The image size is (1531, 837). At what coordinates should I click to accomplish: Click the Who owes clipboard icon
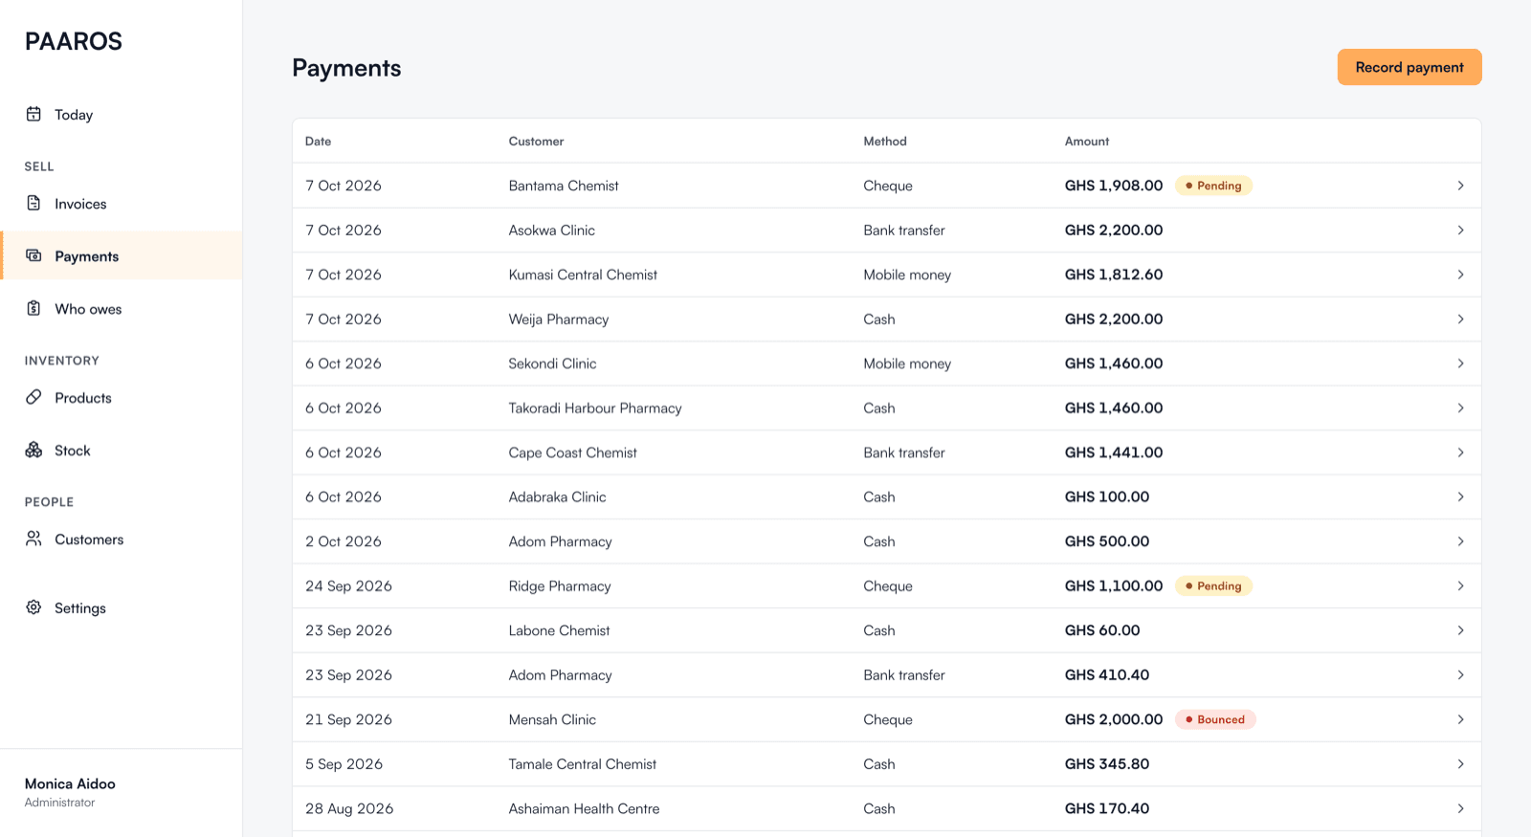[x=33, y=308]
